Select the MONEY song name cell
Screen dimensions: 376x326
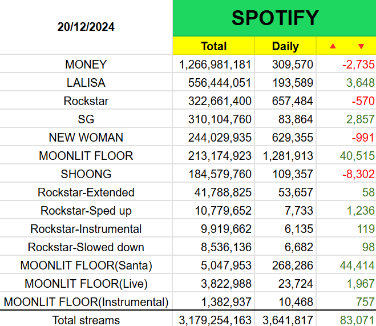click(x=86, y=65)
